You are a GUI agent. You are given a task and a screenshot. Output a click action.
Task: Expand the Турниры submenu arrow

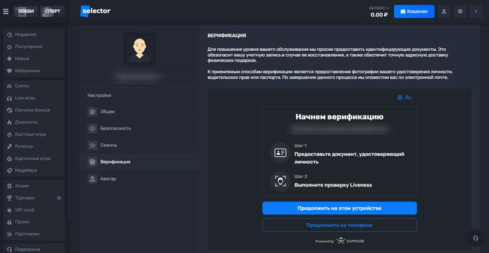(59, 198)
